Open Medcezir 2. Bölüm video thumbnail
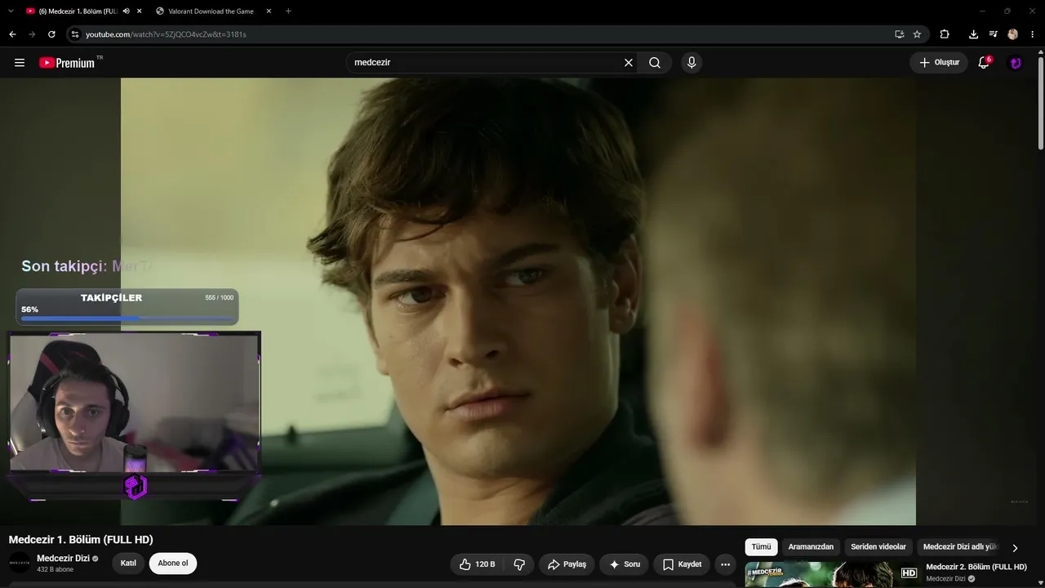Image resolution: width=1045 pixels, height=588 pixels. 833,574
